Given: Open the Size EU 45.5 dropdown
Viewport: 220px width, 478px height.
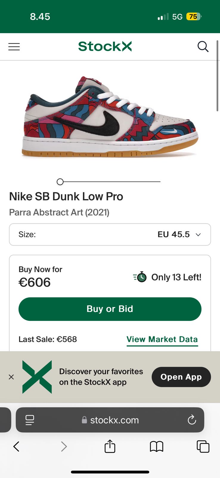Looking at the screenshot, I should pos(110,235).
